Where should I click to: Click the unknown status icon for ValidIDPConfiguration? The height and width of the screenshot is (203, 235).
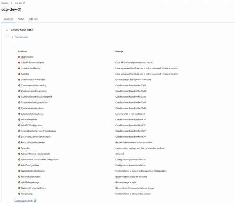[19, 125]
